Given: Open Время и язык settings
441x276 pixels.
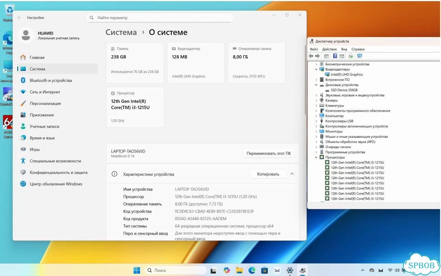Looking at the screenshot, I should tap(57, 138).
